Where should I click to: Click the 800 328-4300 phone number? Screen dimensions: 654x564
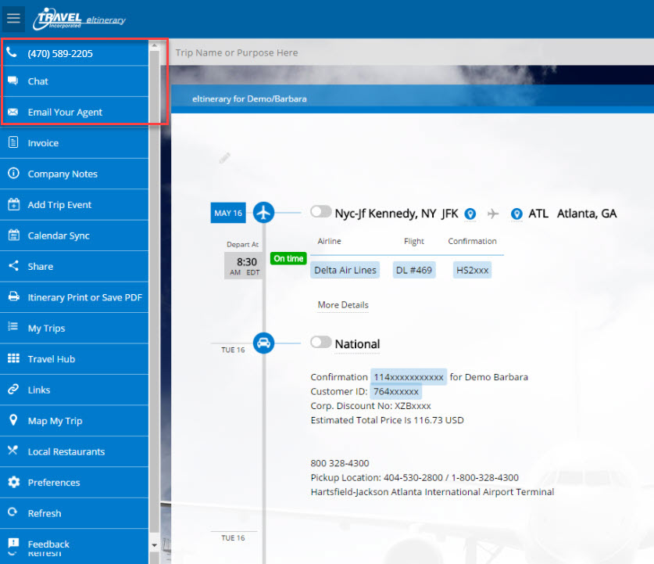pyautogui.click(x=340, y=463)
